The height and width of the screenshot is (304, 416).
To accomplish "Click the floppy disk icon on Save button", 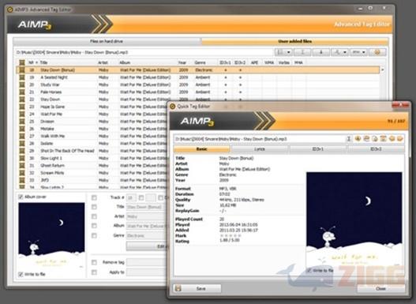I will (178, 288).
